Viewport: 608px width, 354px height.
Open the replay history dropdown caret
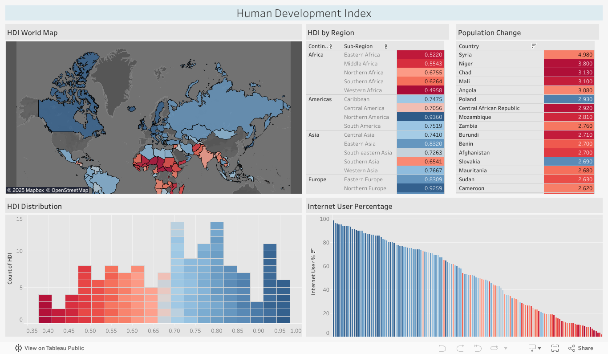pos(506,348)
